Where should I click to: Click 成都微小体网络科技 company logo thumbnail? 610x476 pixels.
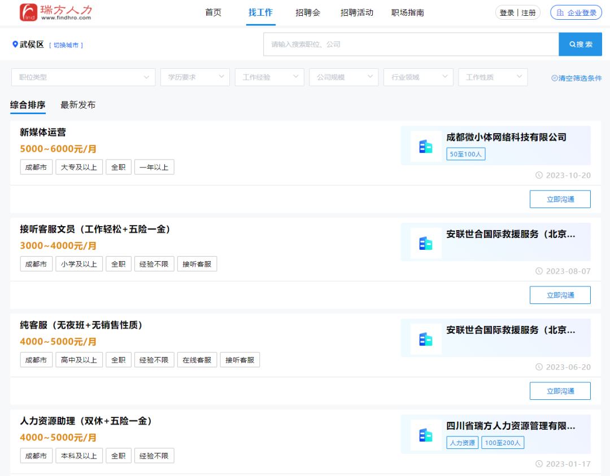pyautogui.click(x=426, y=146)
